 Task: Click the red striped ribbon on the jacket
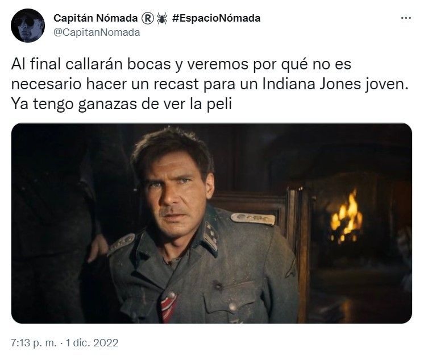169,308
